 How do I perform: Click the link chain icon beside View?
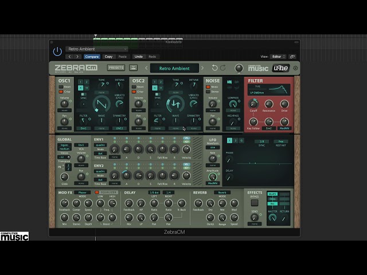(x=292, y=57)
